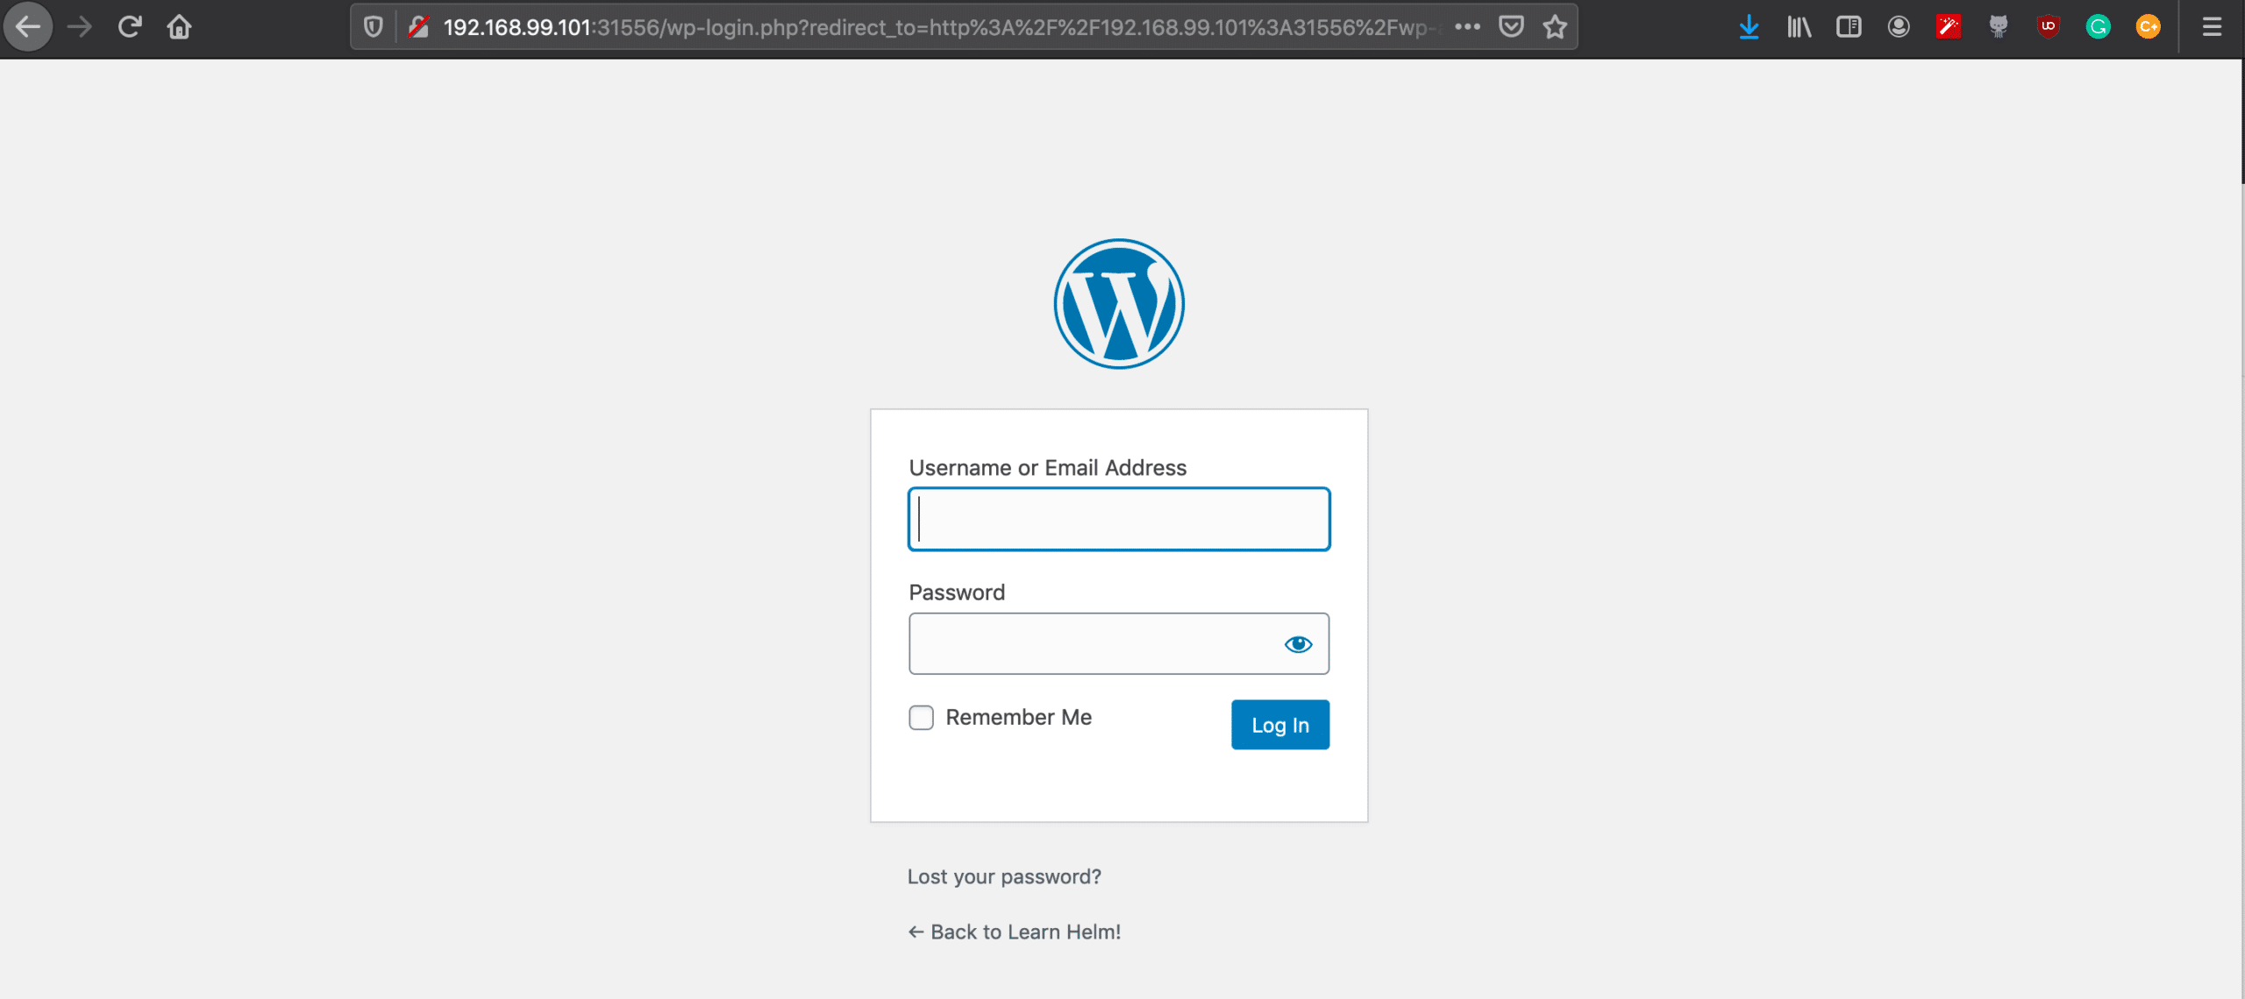
Task: Open page actions three-dot menu
Action: 1467,27
